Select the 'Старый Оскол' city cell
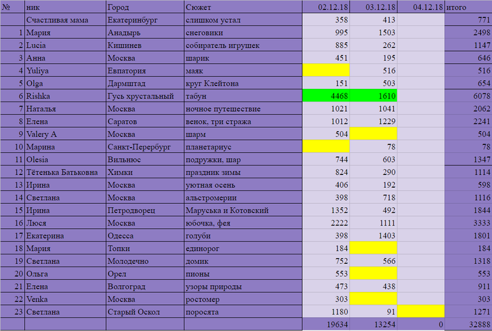 point(144,312)
